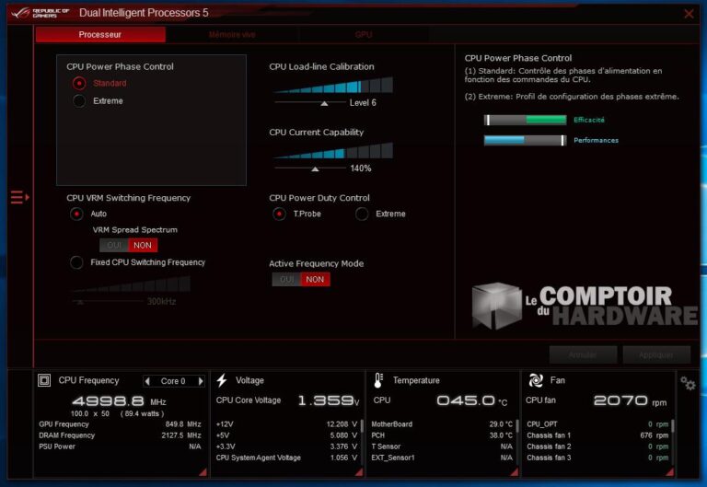
Task: Set Active Frequency Mode to NON
Action: 315,280
